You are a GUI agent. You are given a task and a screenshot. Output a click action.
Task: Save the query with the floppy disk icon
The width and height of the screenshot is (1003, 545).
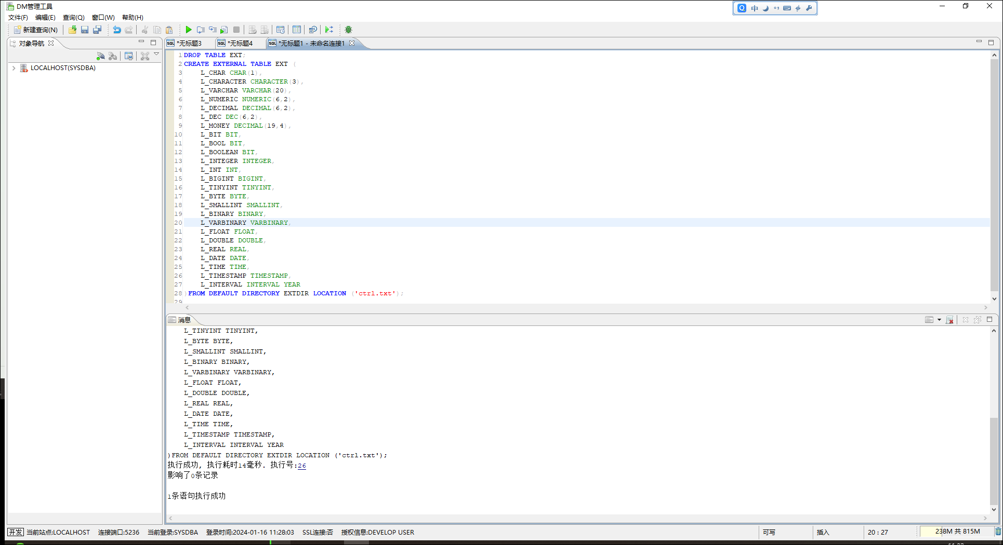click(x=85, y=30)
